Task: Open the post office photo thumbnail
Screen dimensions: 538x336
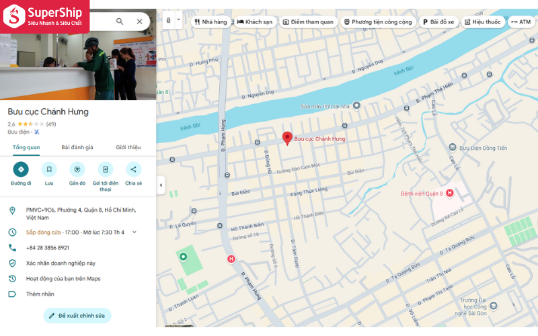Action: [78, 67]
